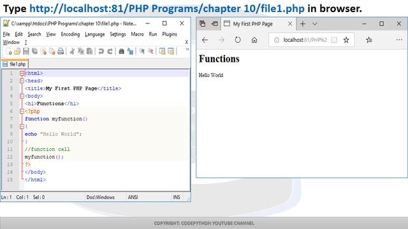Show tab previews chevron in Edge

315,24
